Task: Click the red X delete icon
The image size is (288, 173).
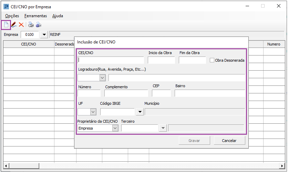Action: coord(21,25)
